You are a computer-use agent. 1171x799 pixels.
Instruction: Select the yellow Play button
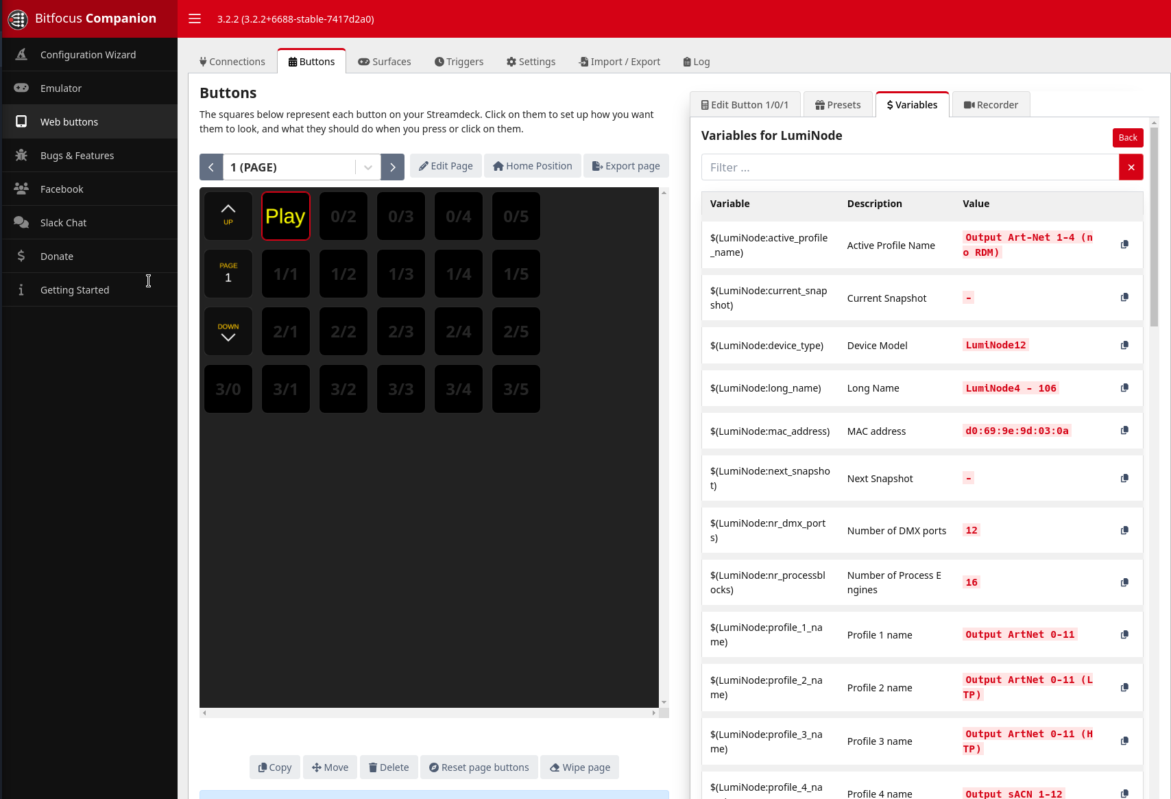click(286, 217)
